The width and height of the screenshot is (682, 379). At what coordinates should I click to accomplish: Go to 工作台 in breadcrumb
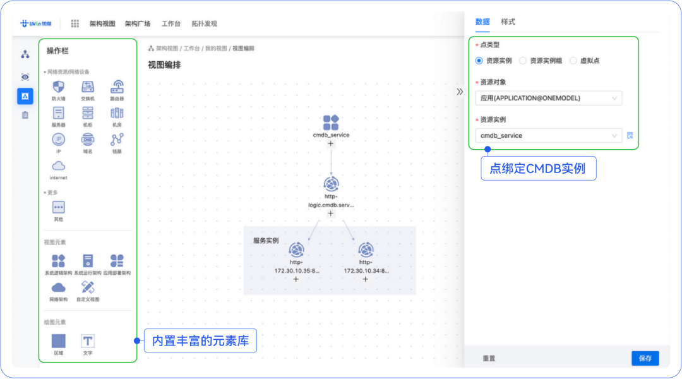click(191, 48)
